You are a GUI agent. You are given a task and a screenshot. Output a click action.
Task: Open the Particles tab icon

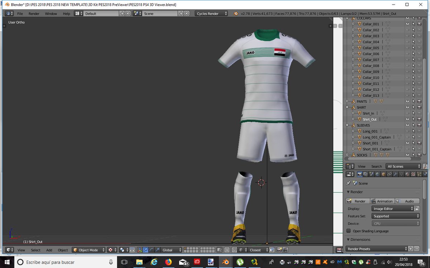(419, 174)
